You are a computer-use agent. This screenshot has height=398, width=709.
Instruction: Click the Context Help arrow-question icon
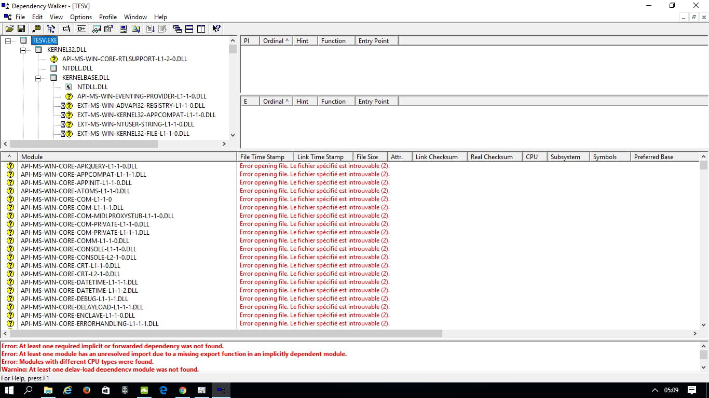click(216, 29)
